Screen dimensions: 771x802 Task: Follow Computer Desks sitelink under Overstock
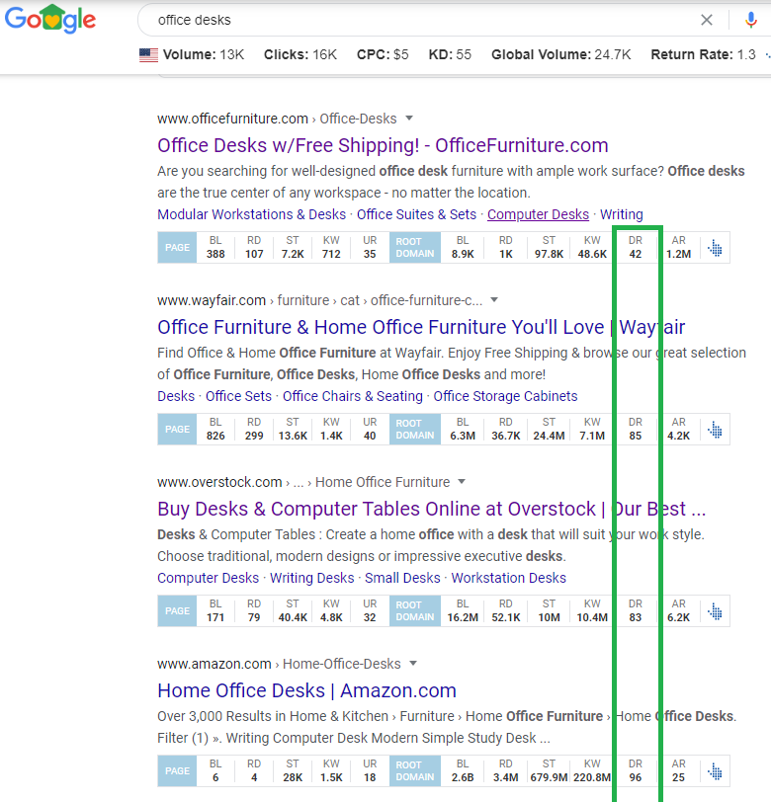pyautogui.click(x=208, y=578)
